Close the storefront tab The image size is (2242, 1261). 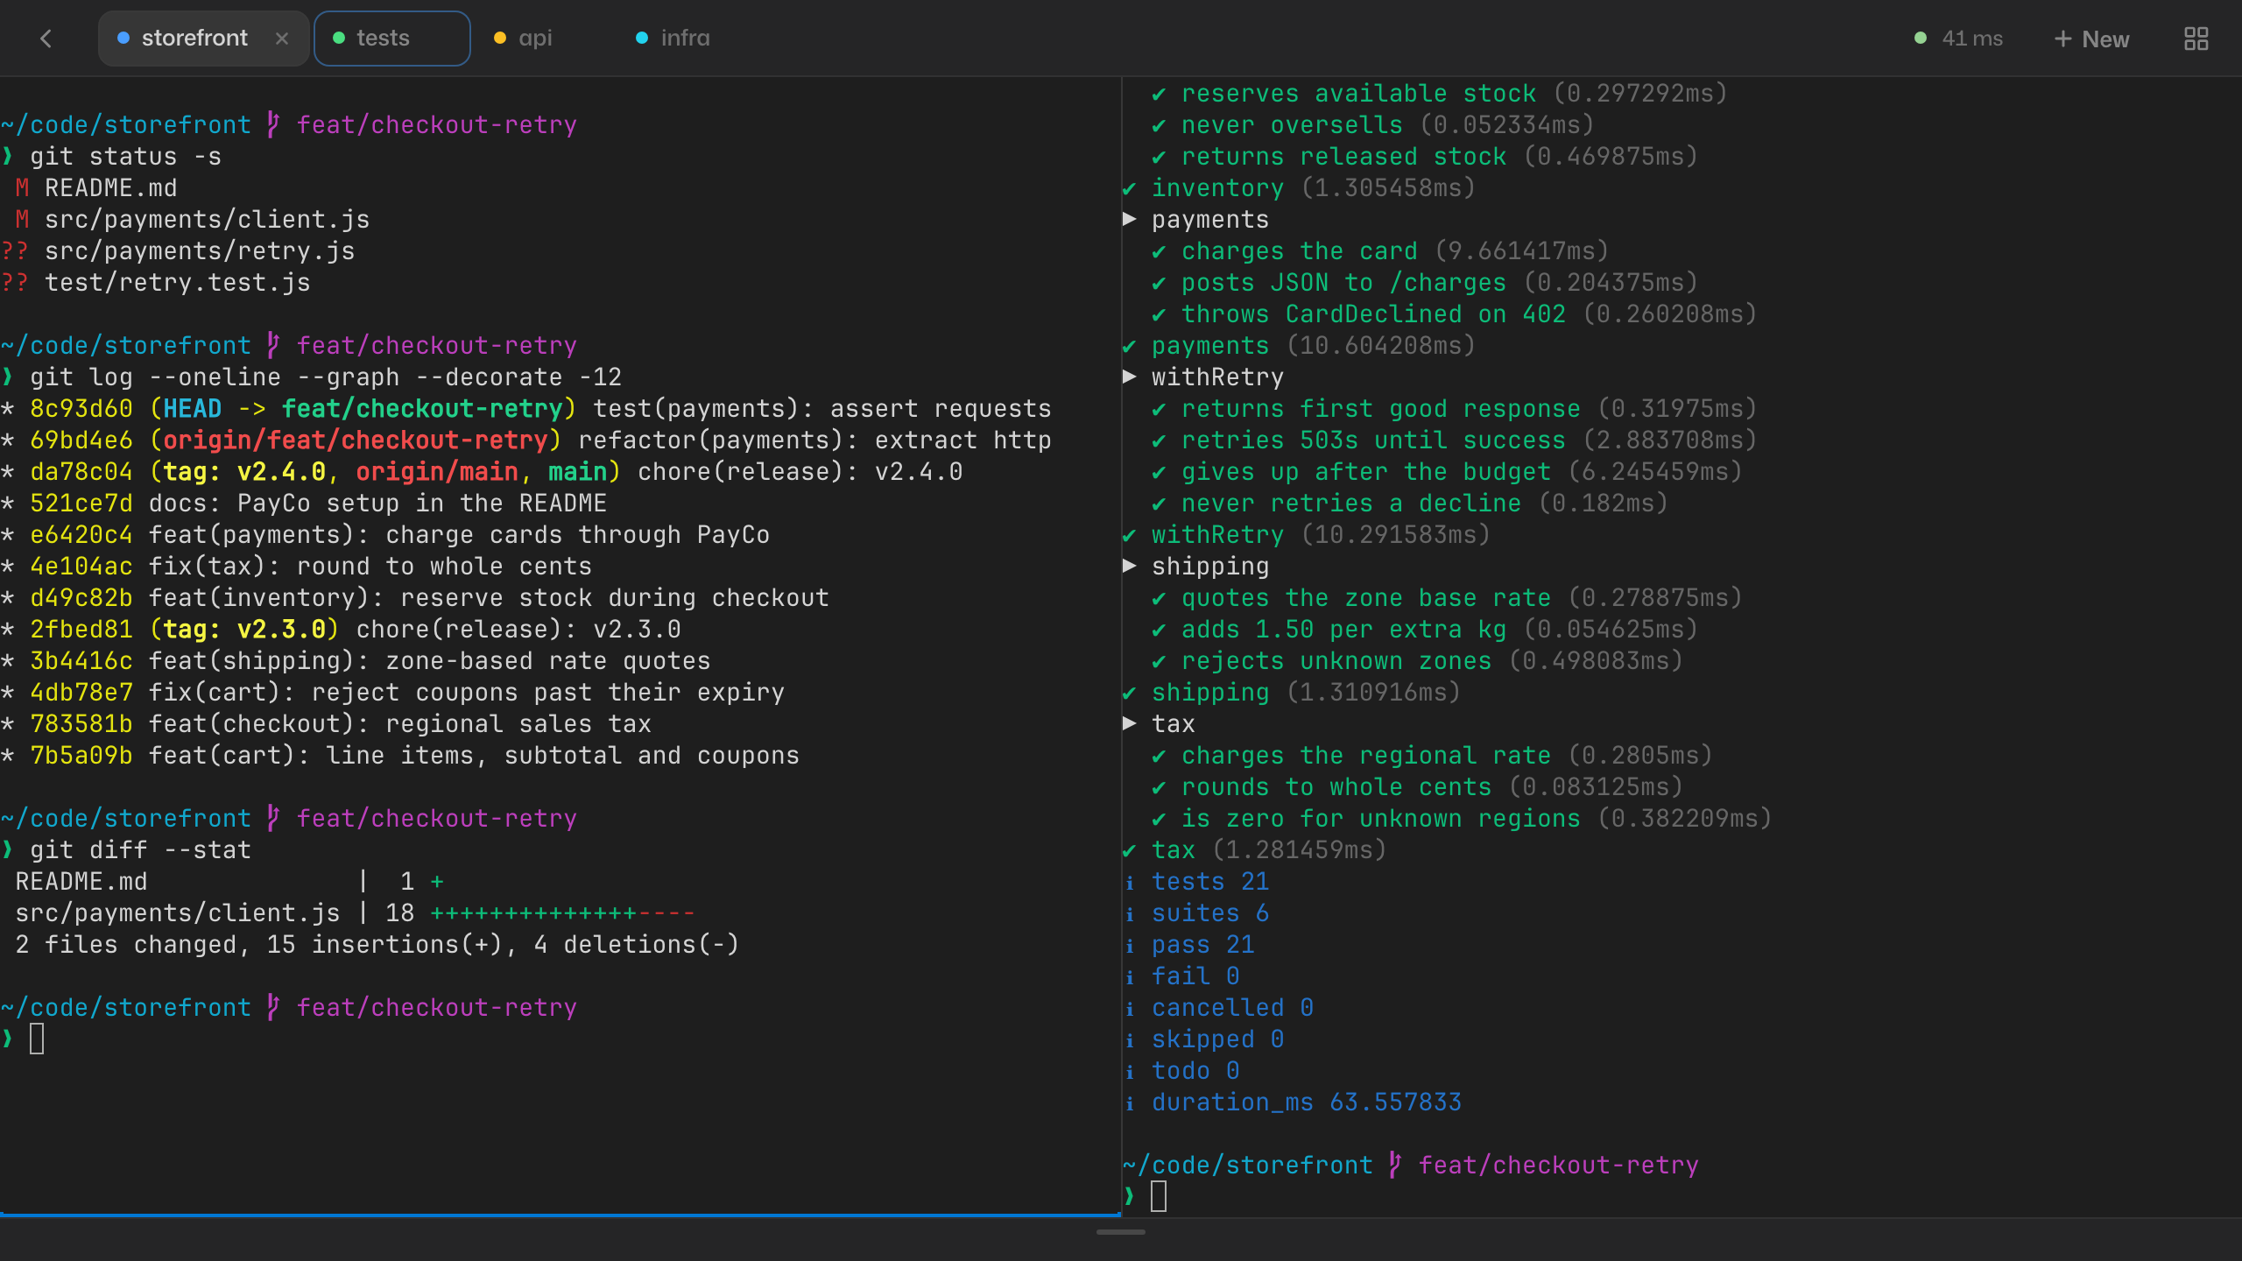tap(281, 39)
